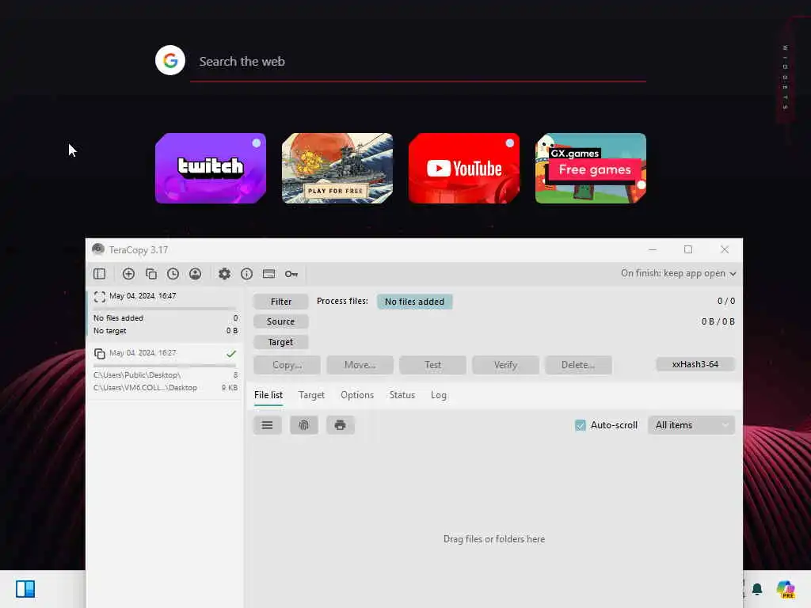Image resolution: width=811 pixels, height=608 pixels.
Task: Open the Copilot PRE icon in taskbar
Action: click(x=785, y=589)
